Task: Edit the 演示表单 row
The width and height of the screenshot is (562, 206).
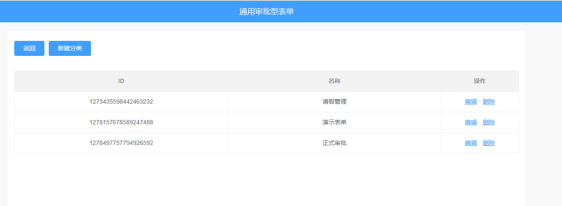Action: pos(471,123)
